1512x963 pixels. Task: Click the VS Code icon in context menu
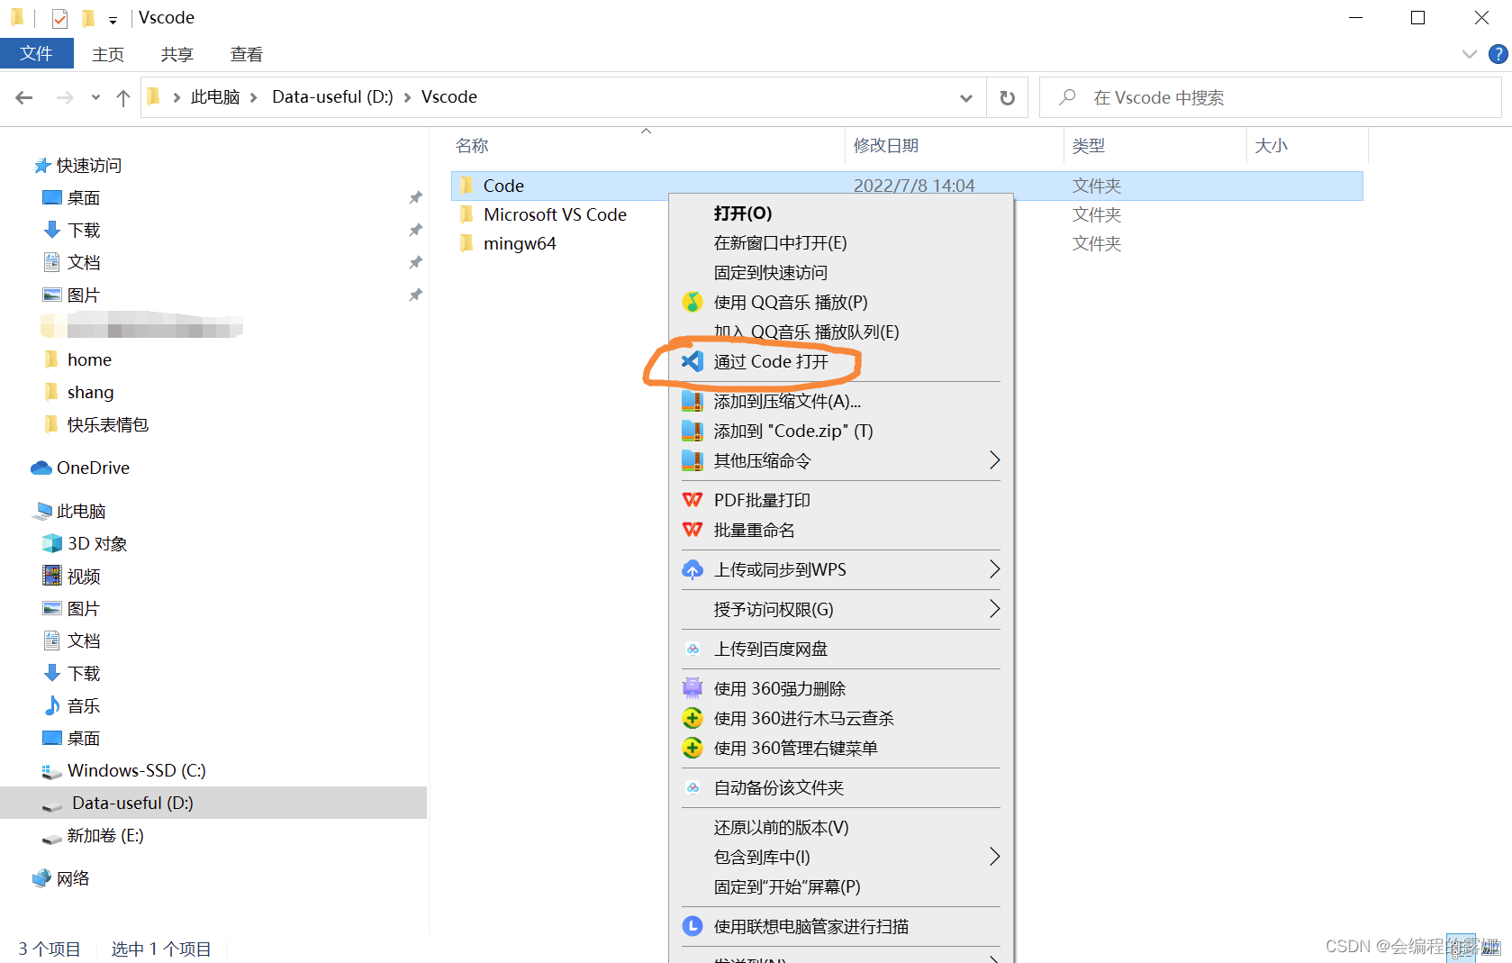692,361
